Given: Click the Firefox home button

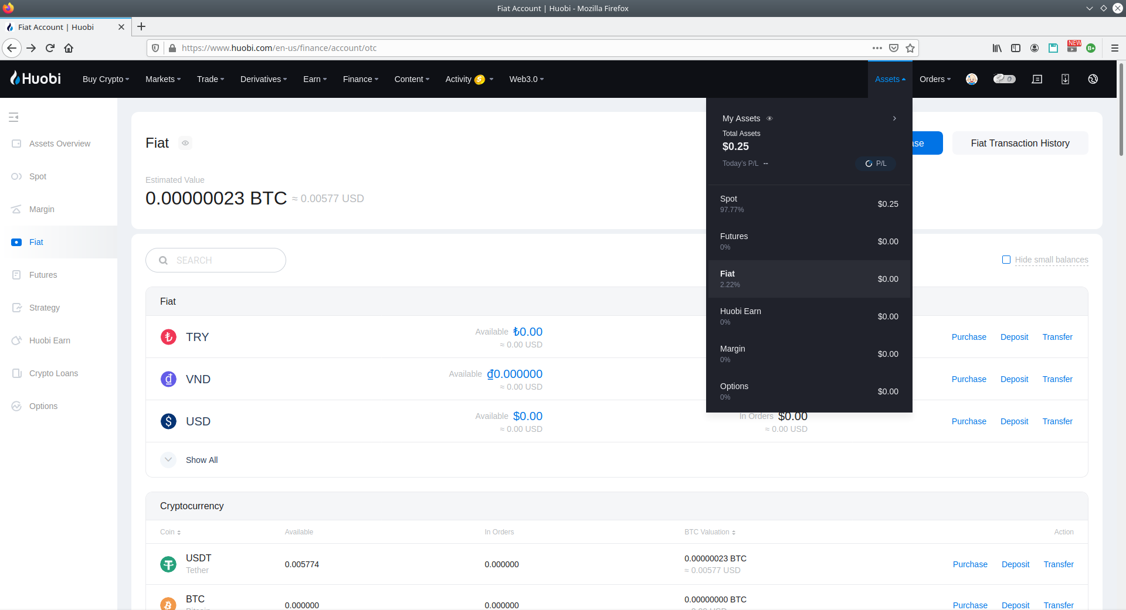Looking at the screenshot, I should (69, 48).
